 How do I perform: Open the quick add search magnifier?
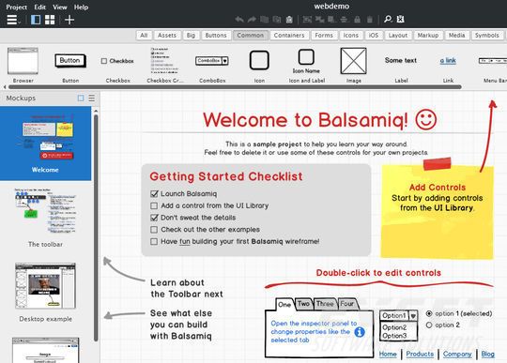click(388, 20)
